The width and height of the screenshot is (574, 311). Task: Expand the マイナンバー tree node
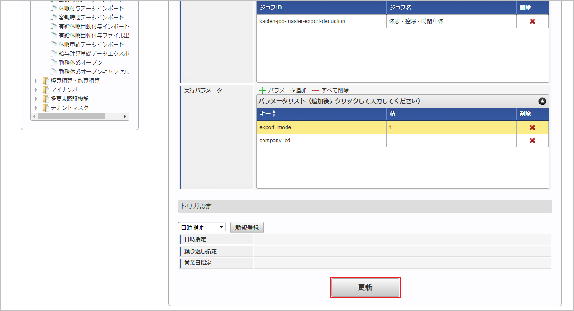[x=37, y=90]
